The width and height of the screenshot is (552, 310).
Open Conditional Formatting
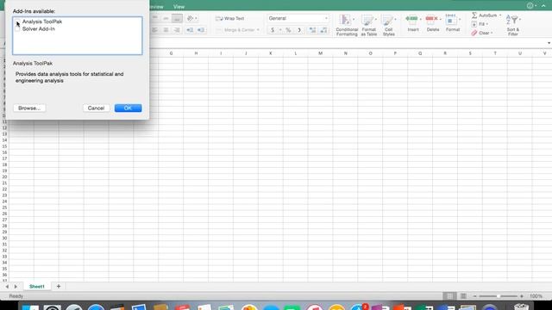pos(347,25)
